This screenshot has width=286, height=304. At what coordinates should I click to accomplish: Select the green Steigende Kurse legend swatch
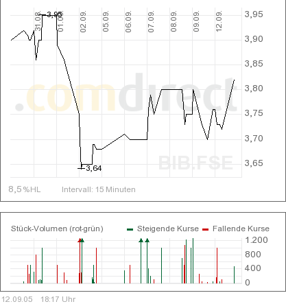(x=130, y=229)
